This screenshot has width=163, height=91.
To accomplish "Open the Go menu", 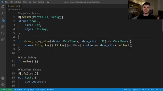I will pyautogui.click(x=30, y=2).
